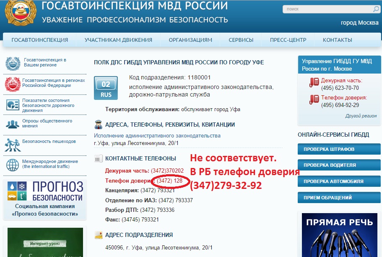This screenshot has width=382, height=257.
Task: Click the ПРОВЕРКА ШТРАФОВ button
Action: coord(339,149)
